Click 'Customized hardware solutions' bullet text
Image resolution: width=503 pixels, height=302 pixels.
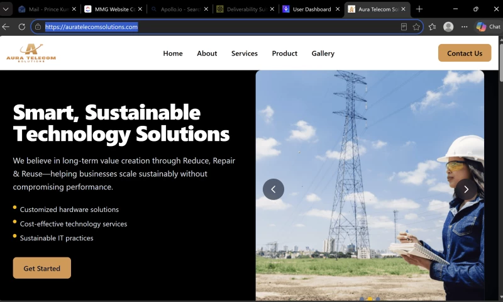69,210
